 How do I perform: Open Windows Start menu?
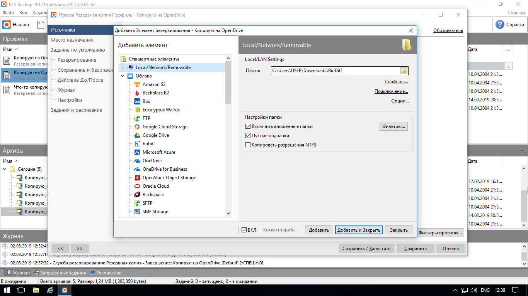click(7, 290)
